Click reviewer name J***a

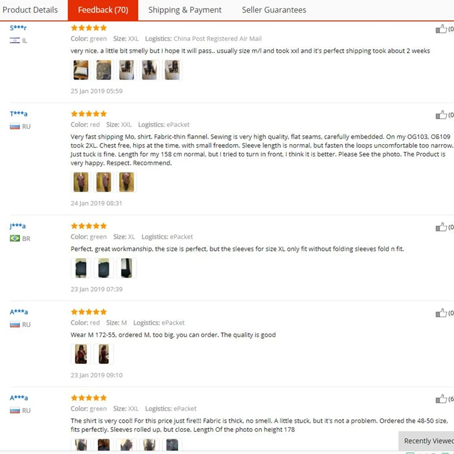coord(18,226)
